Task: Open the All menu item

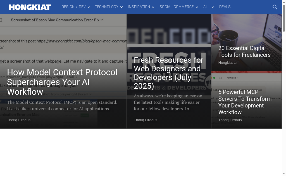Action: [206, 7]
